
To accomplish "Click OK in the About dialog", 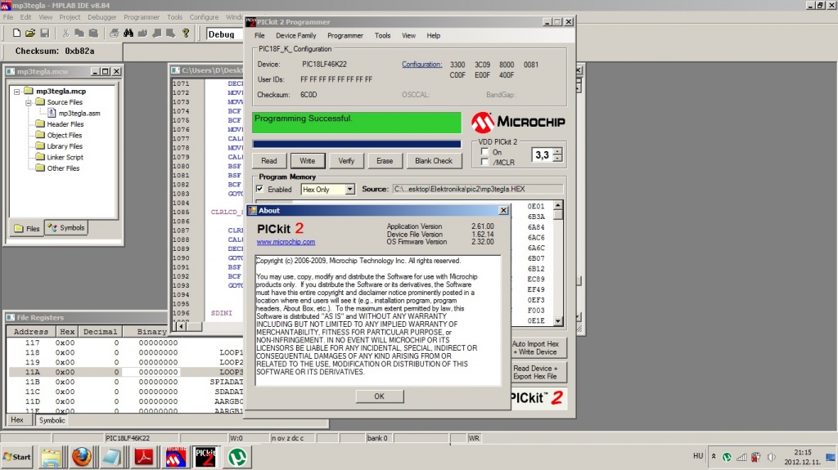I will point(380,396).
